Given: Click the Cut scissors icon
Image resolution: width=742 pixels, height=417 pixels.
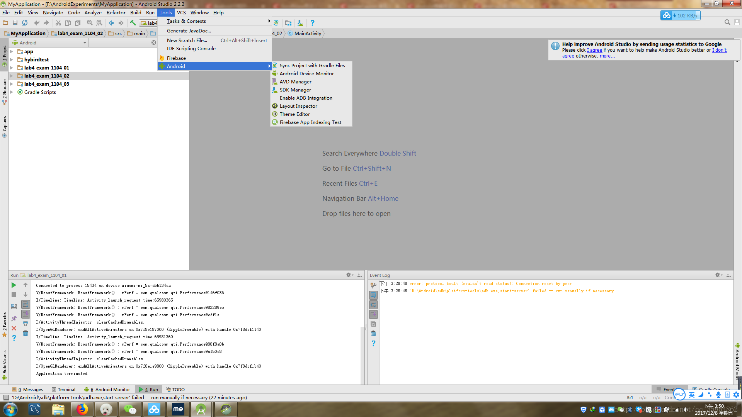Looking at the screenshot, I should [58, 23].
